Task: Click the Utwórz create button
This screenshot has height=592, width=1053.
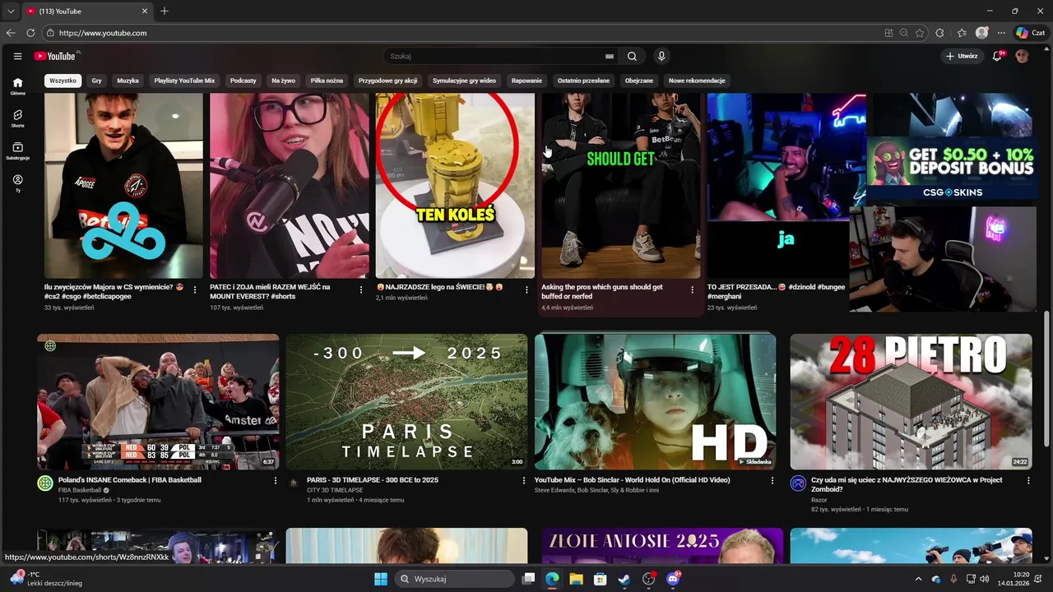Action: [x=962, y=56]
